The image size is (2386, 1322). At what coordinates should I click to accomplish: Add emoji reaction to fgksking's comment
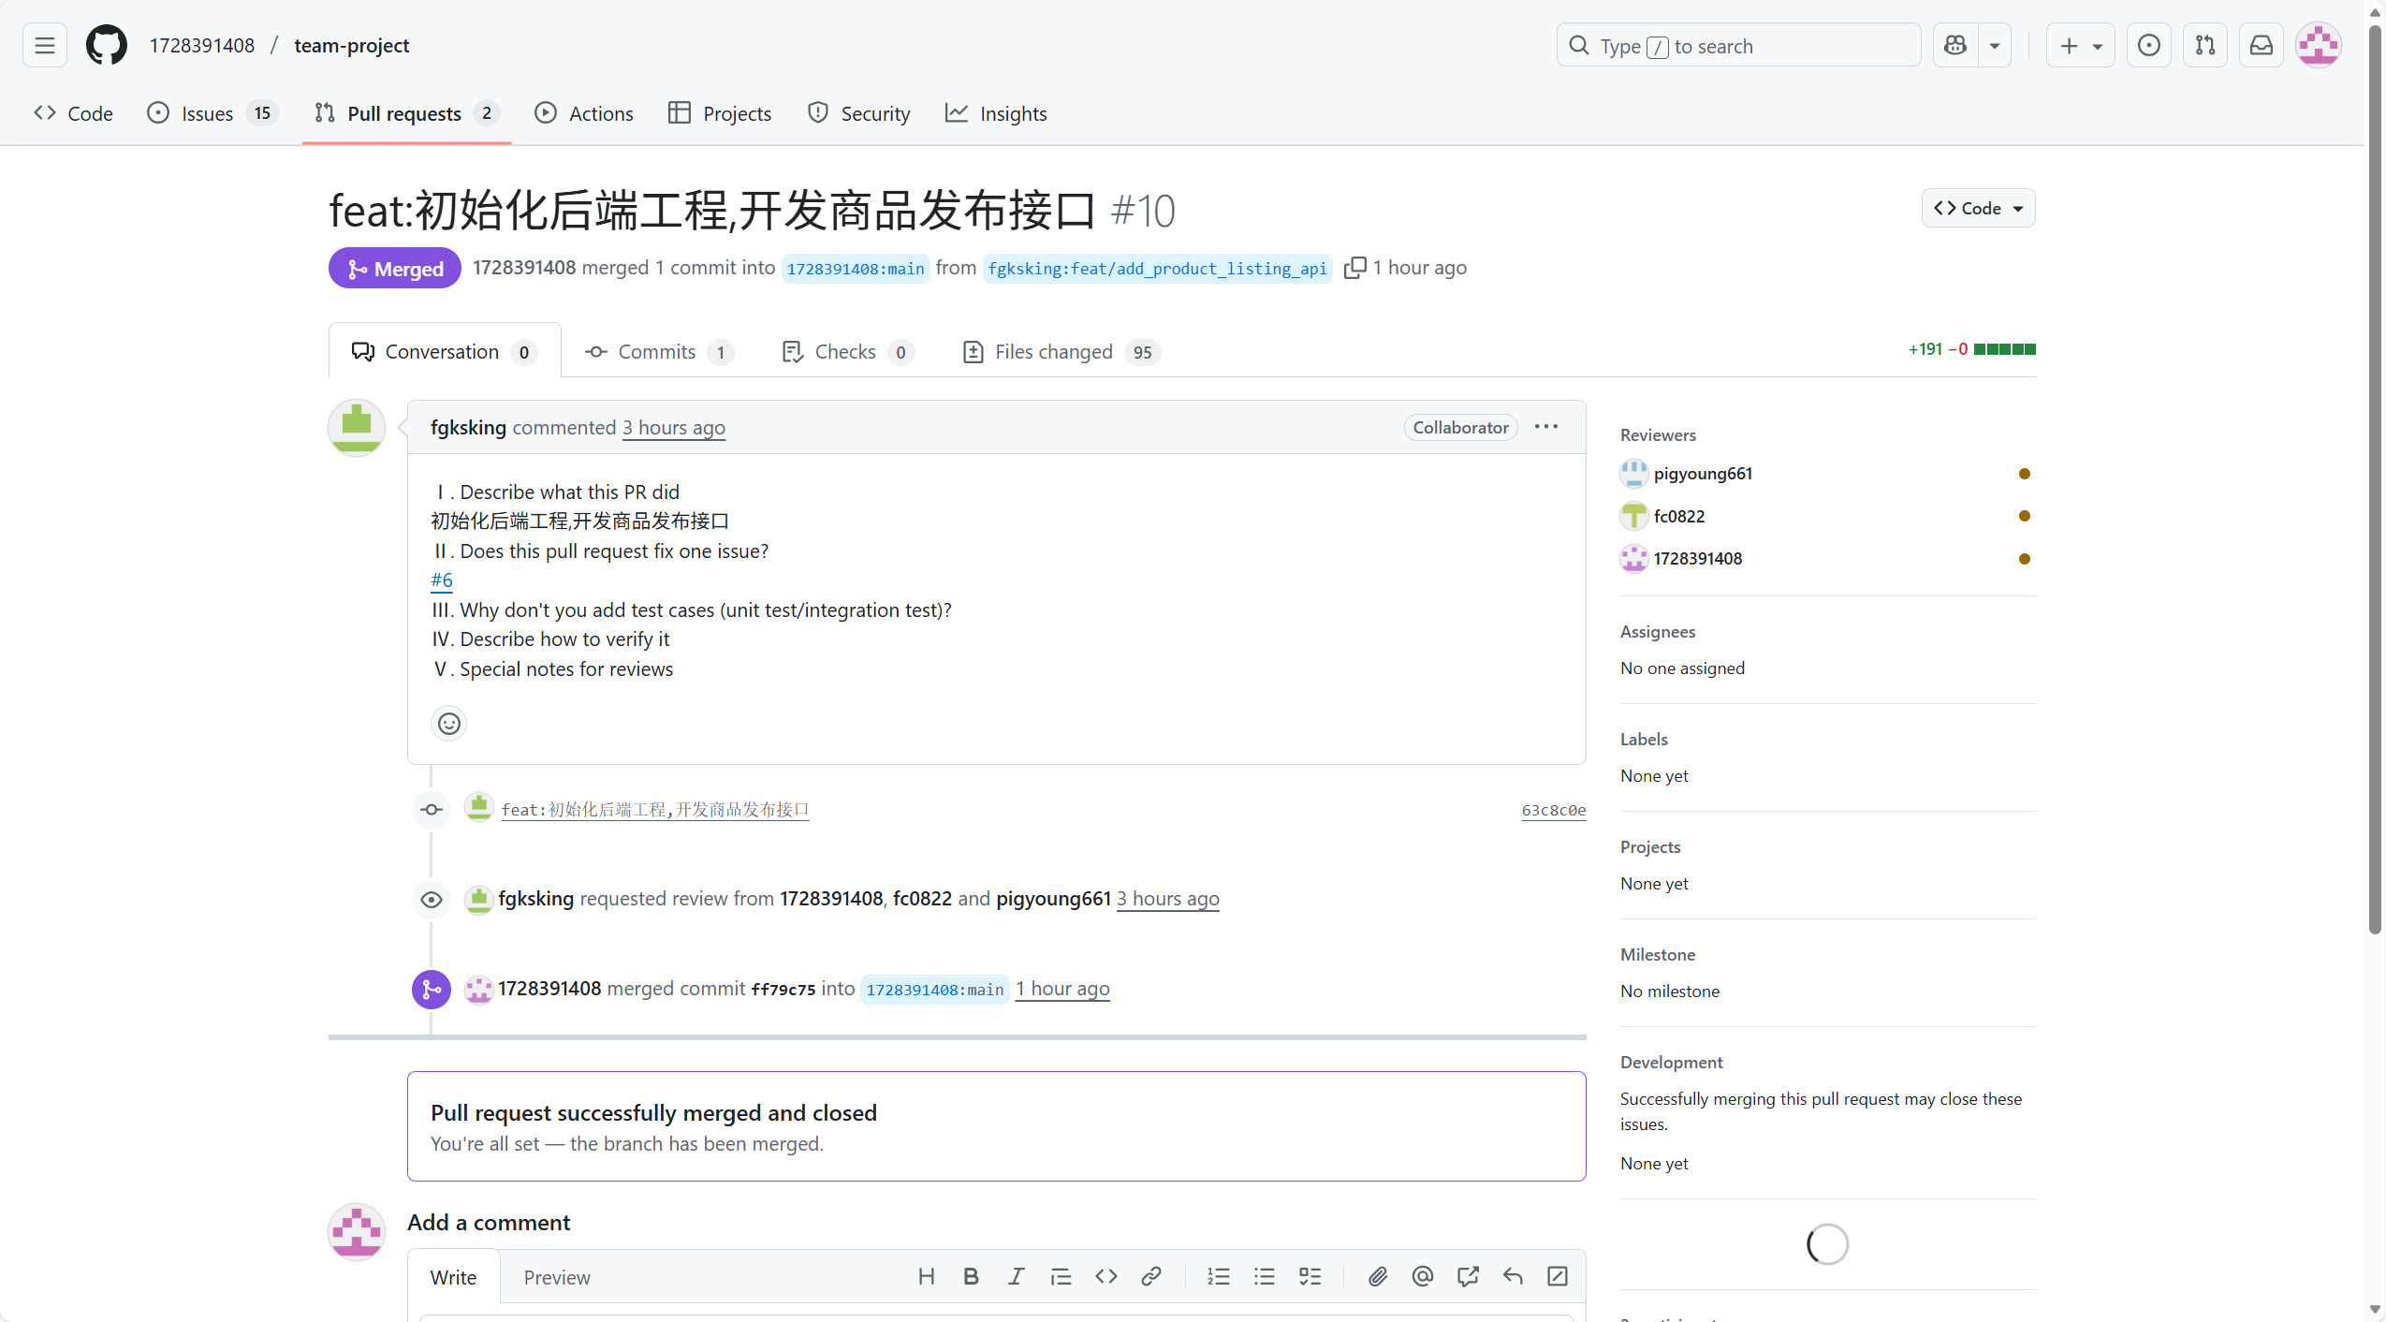(448, 724)
